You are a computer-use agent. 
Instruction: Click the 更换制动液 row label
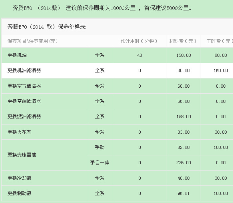(20, 193)
